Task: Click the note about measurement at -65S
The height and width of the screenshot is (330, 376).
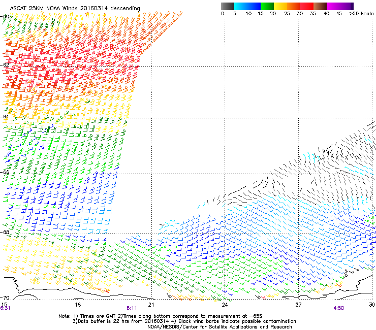Action: click(x=190, y=316)
